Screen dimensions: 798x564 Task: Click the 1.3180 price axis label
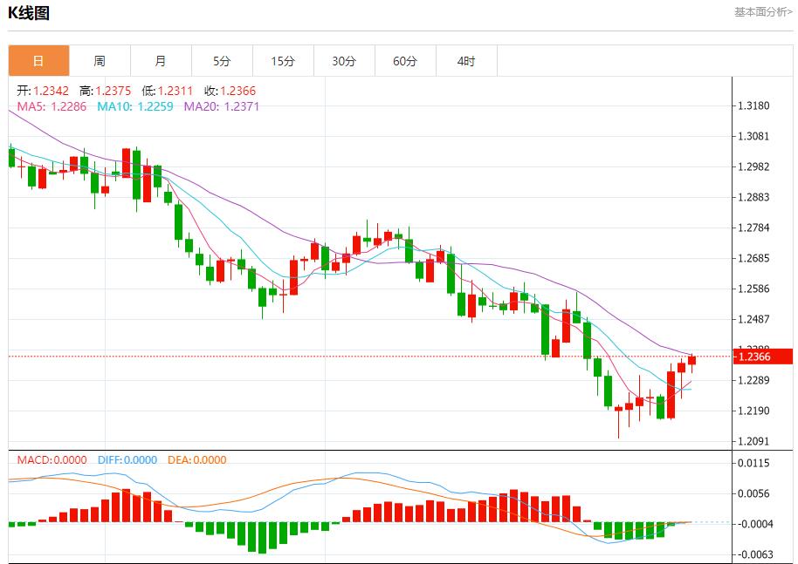pos(753,105)
